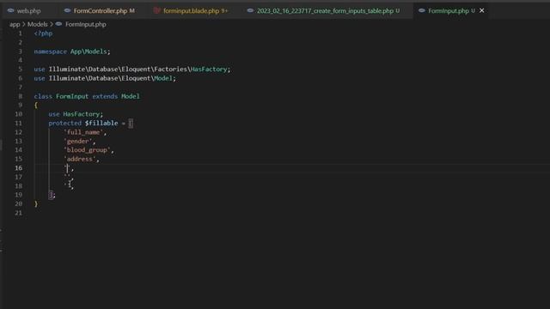Click 'Model' at end of line 6
Viewport: 550px width, 309px height.
[163, 78]
